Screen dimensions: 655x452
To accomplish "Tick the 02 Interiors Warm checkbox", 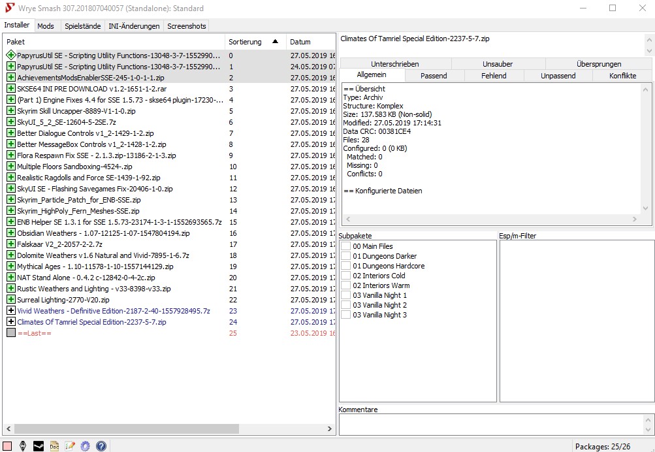I will [x=346, y=285].
